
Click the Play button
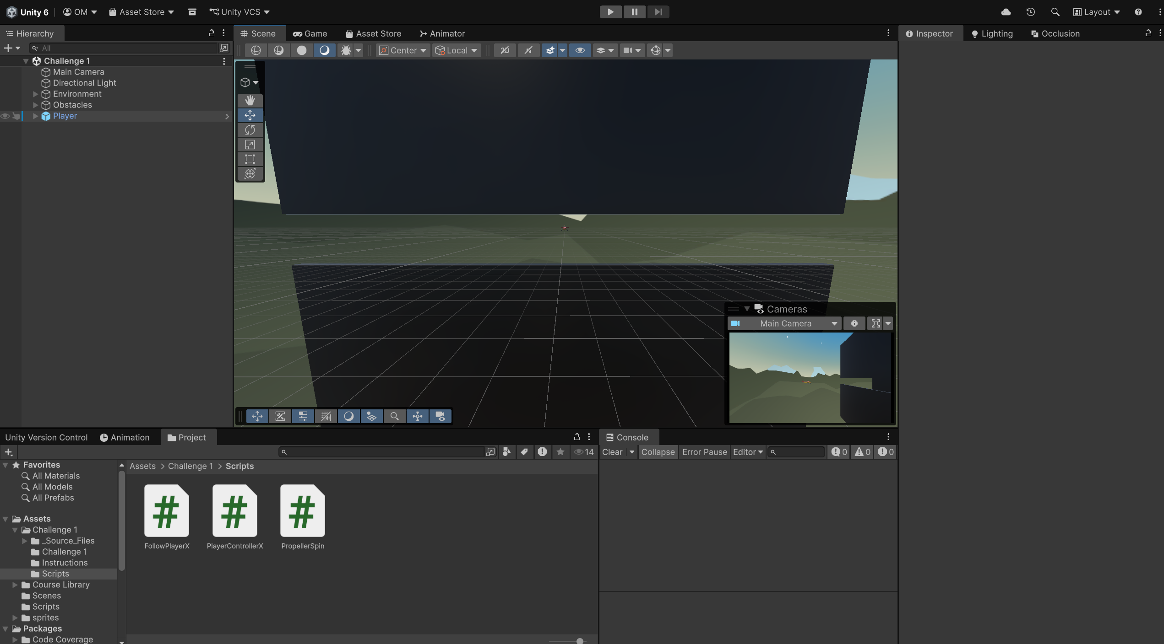click(610, 12)
